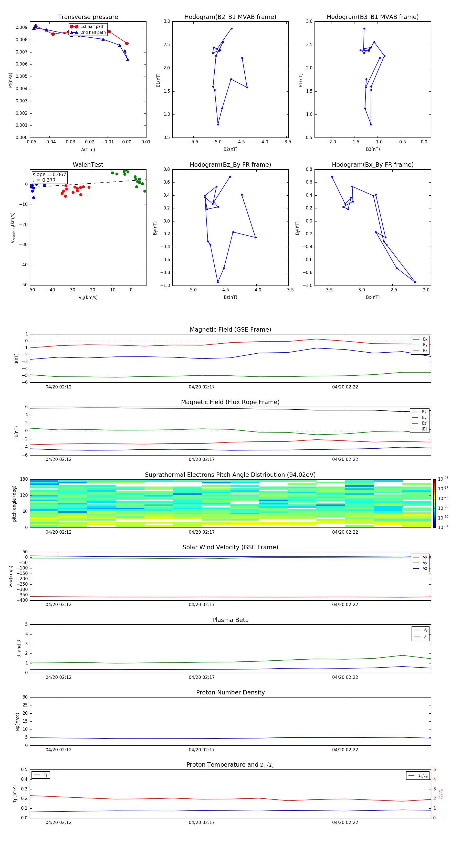Click the blue βp legend entry in Plasma Beta
The width and height of the screenshot is (461, 845).
click(421, 630)
